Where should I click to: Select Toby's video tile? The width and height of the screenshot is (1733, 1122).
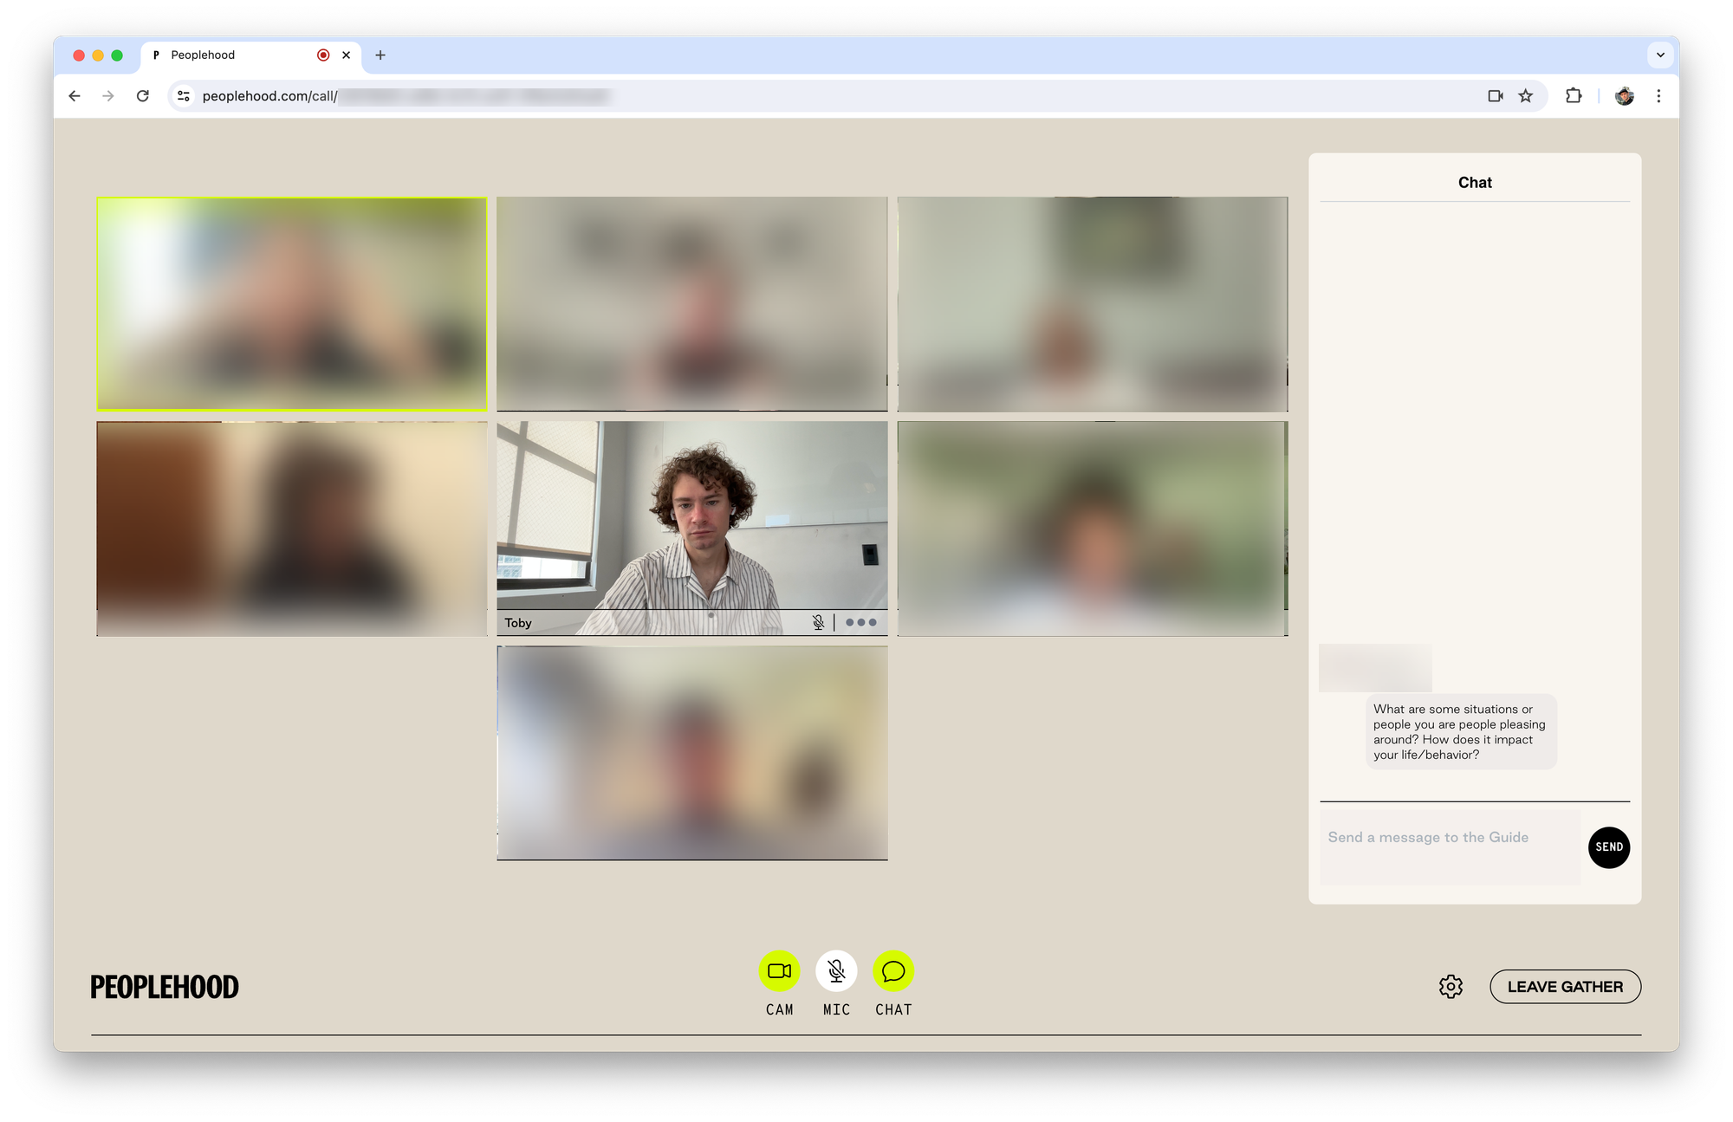pos(691,520)
